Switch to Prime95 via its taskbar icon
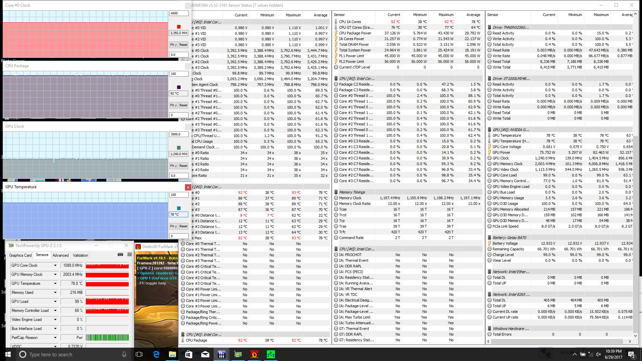 point(271,354)
